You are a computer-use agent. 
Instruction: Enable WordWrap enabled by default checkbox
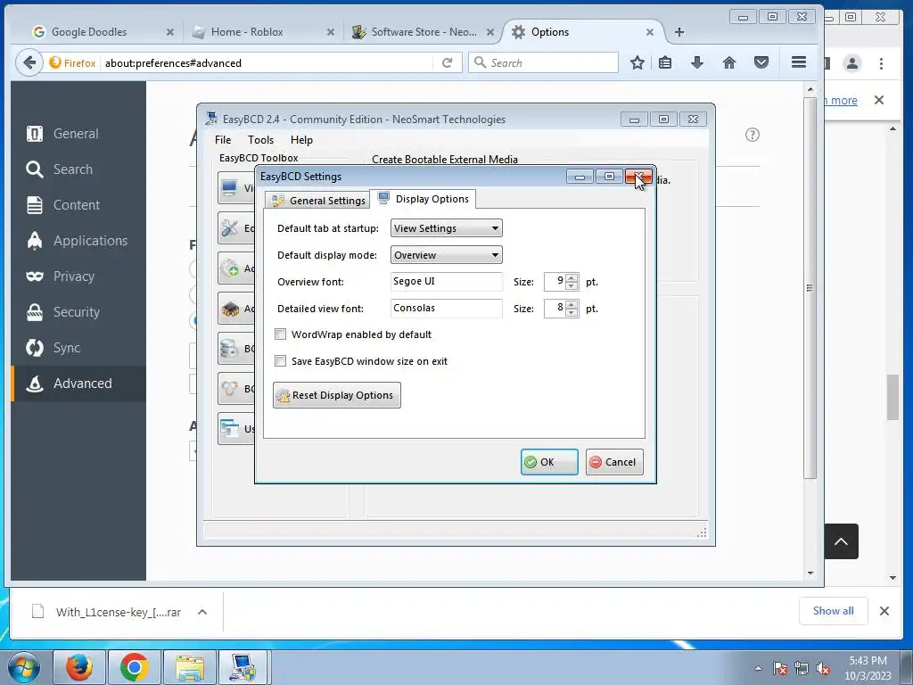(281, 334)
